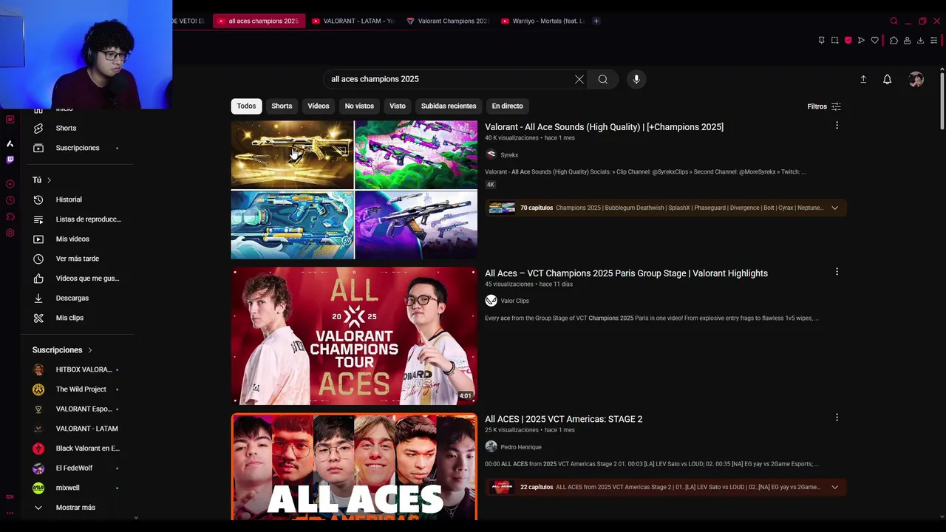Click the red shield icon in toolbar

coord(848,40)
